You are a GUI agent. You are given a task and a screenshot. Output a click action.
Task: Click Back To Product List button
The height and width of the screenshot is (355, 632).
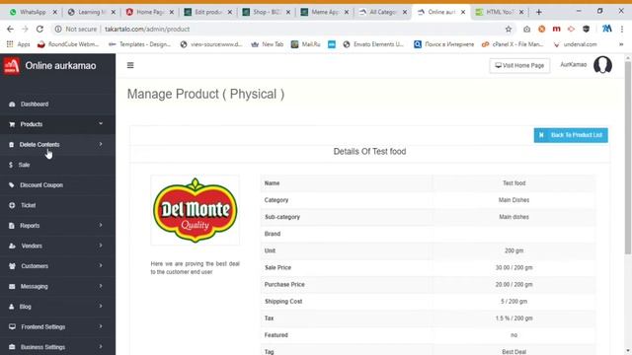click(x=571, y=135)
